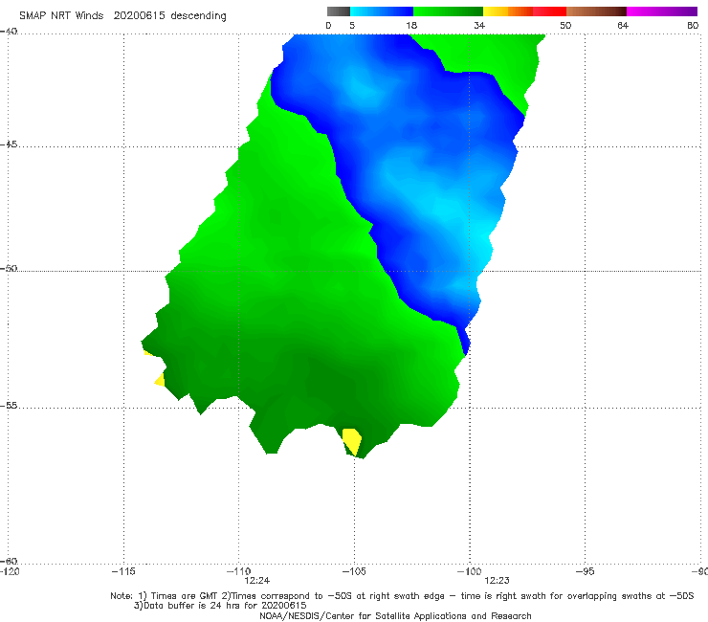Viewport: 708px width, 622px height.
Task: Click the longitude label '-115'
Action: 123,571
